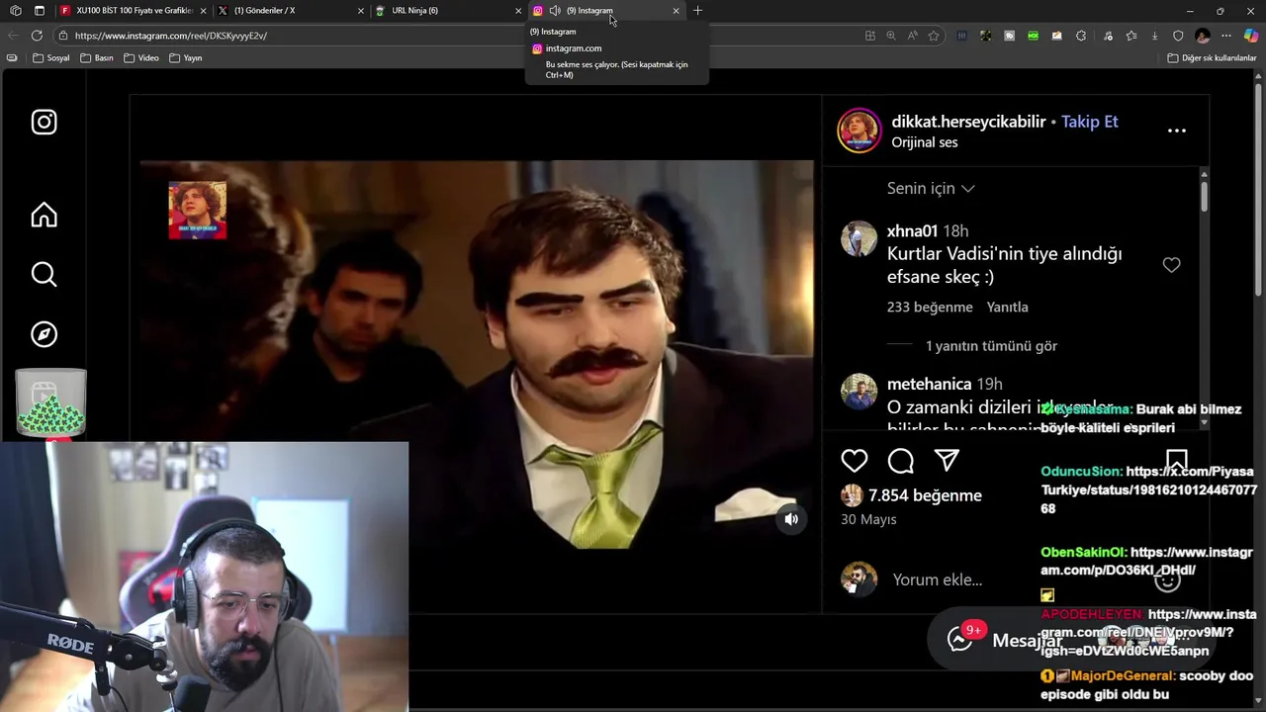Open comment bubble icon under reel

point(901,461)
